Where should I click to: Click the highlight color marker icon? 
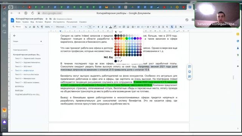tap(115, 27)
